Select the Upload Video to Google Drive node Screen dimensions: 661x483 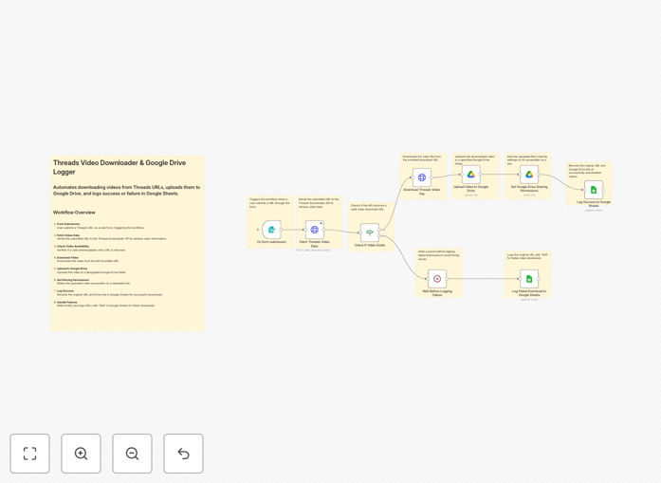pos(471,175)
